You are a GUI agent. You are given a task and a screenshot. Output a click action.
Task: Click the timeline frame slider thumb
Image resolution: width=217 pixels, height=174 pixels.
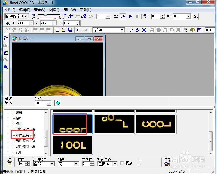pyautogui.click(x=45, y=14)
